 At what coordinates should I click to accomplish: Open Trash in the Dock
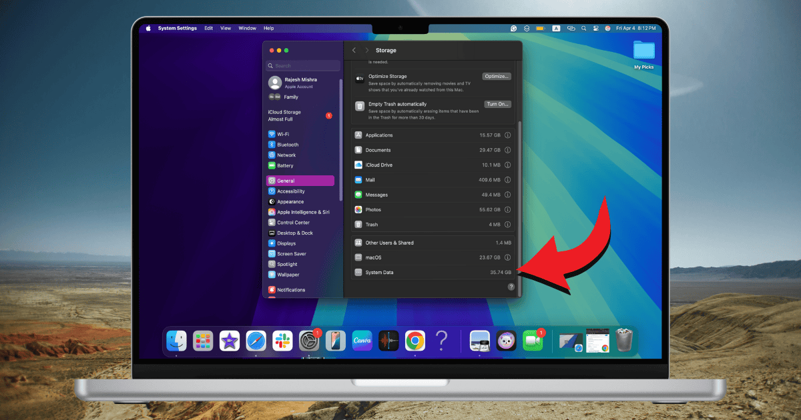click(x=624, y=341)
